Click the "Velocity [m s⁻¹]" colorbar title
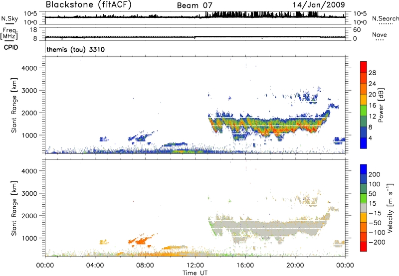Screen dimensions: 399x276 click(x=391, y=208)
